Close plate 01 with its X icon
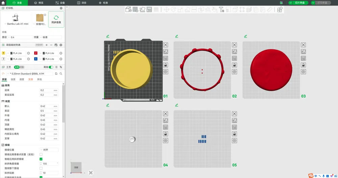The height and width of the screenshot is (178, 338). (166, 45)
